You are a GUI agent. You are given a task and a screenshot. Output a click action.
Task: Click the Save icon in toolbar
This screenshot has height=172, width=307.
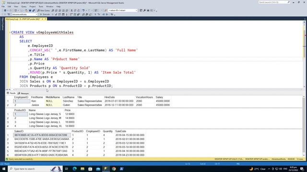[30, 11]
